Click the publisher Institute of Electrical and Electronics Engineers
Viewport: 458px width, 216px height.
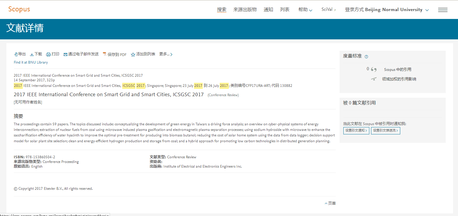pos(202,166)
